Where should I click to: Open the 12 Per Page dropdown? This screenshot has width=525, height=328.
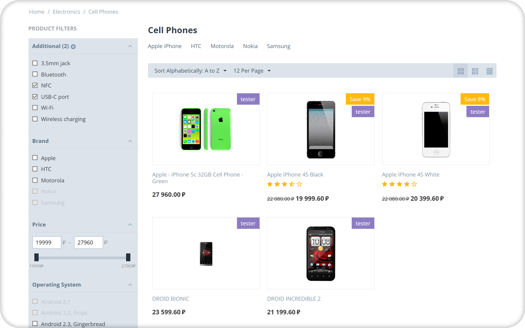[x=252, y=71]
